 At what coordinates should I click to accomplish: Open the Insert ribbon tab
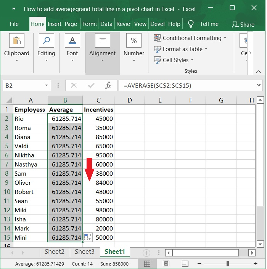click(x=55, y=24)
